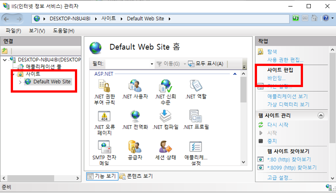Click globe icon beside *:8099 찾아보기
336x193 pixels.
click(260, 167)
